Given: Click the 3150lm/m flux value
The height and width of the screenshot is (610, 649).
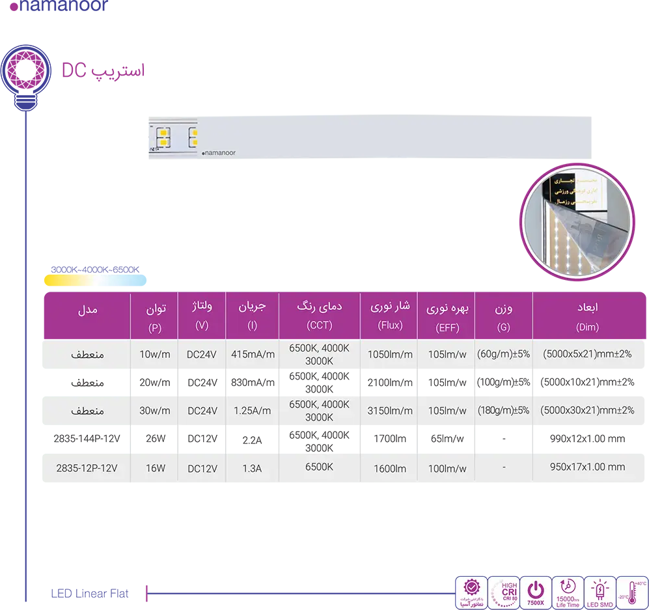Looking at the screenshot, I should 389,411.
